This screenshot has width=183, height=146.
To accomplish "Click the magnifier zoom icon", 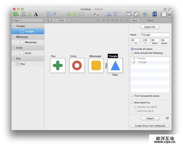I will click(x=48, y=20).
